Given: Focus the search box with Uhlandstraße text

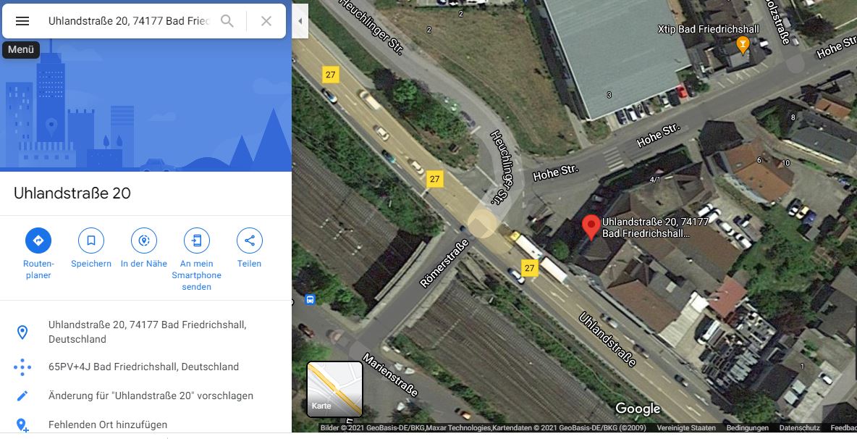Looking at the screenshot, I should coord(129,21).
